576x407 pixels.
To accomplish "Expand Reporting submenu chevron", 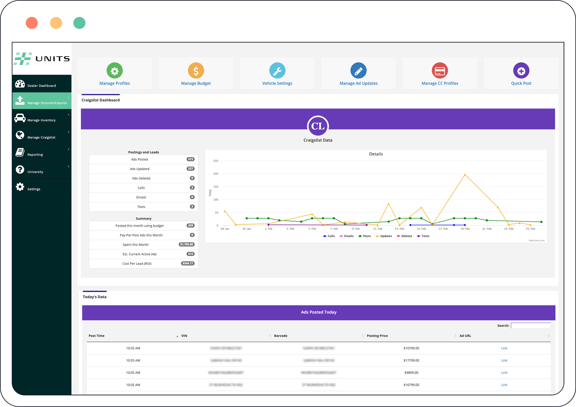I will coord(68,149).
